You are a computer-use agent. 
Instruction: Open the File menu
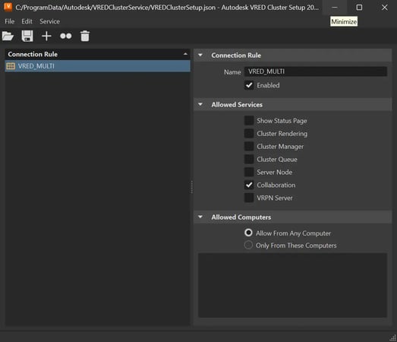tap(9, 21)
